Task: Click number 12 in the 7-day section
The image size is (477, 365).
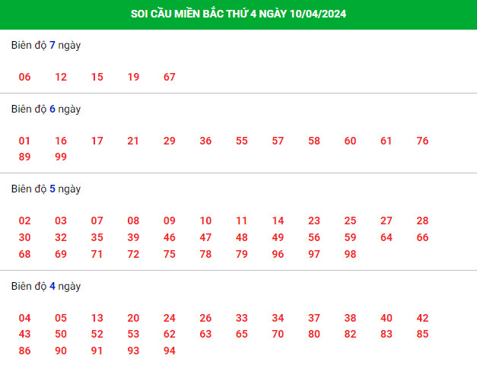Action: [x=61, y=77]
